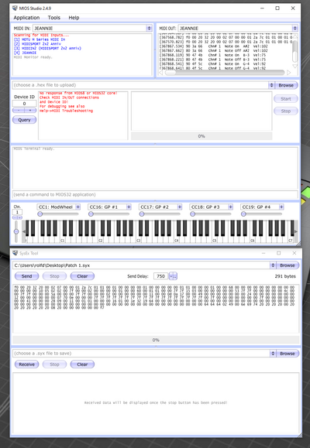Viewport: 310px width, 448px height.
Task: Increase the Device ID with plus stepper
Action: point(30,111)
